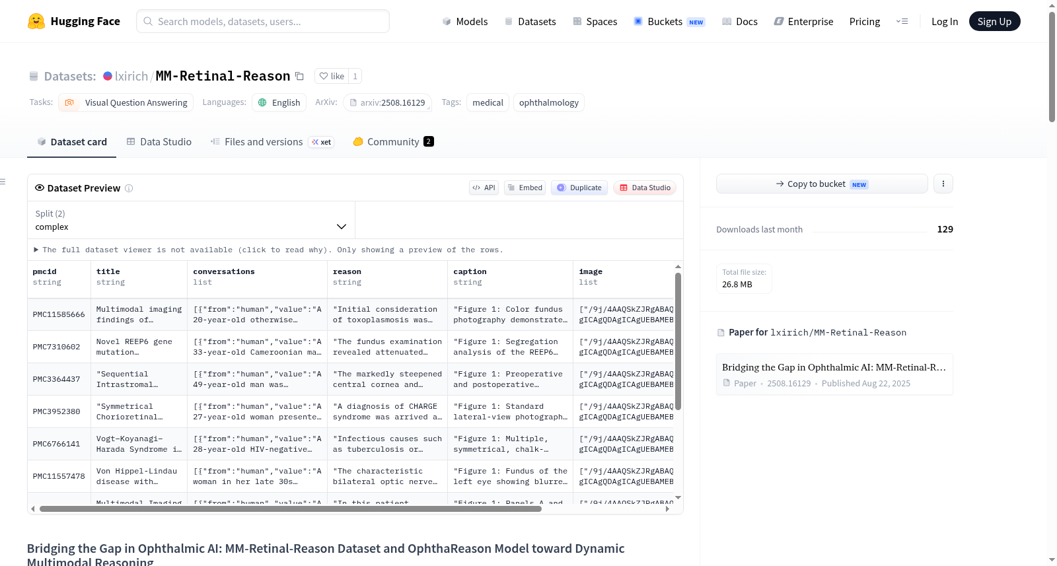Open the Bridging the Gap paper card
Viewport: 1057px width, 566px height.
click(x=834, y=374)
